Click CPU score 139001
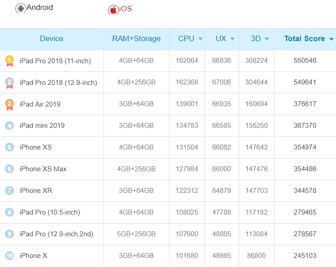 point(187,104)
